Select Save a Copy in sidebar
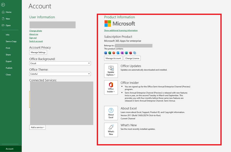 tap(11, 41)
